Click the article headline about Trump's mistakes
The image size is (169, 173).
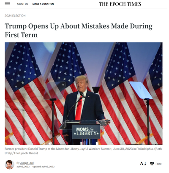coord(79,31)
